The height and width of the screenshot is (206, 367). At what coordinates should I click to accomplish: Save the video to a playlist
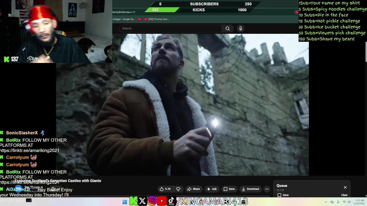pyautogui.click(x=229, y=189)
